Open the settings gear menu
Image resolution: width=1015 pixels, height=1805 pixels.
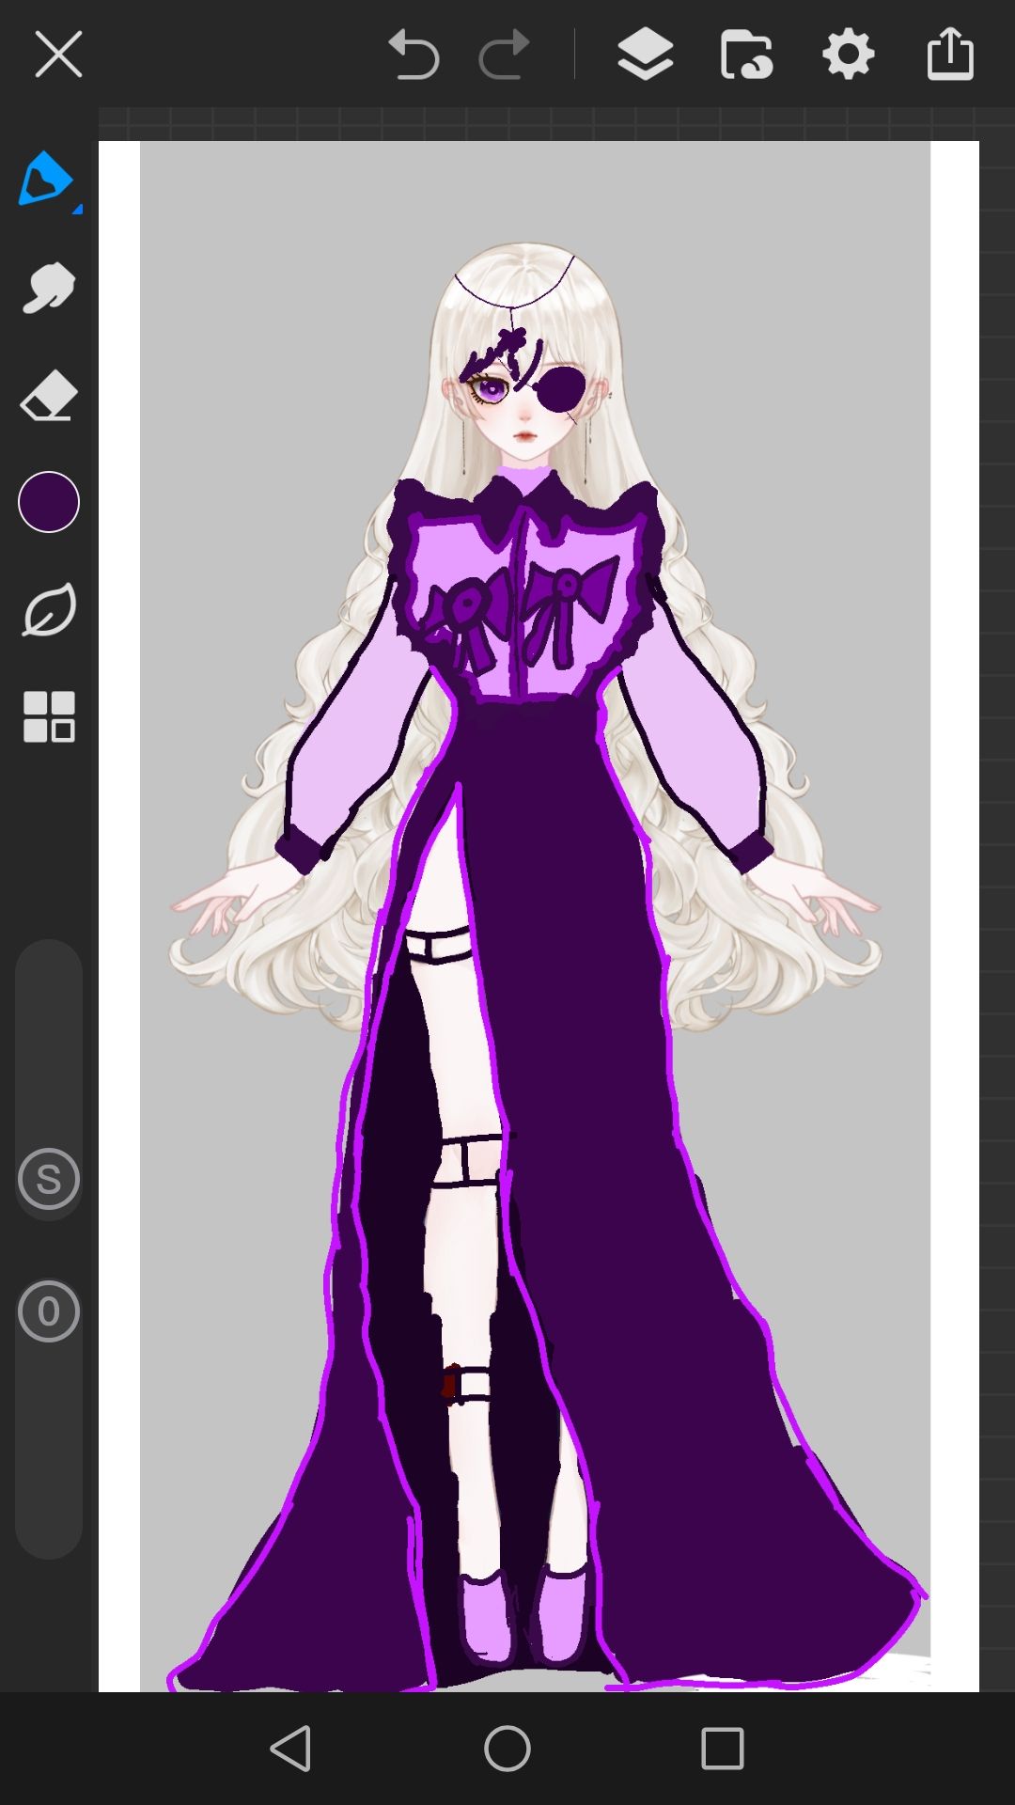(x=848, y=54)
